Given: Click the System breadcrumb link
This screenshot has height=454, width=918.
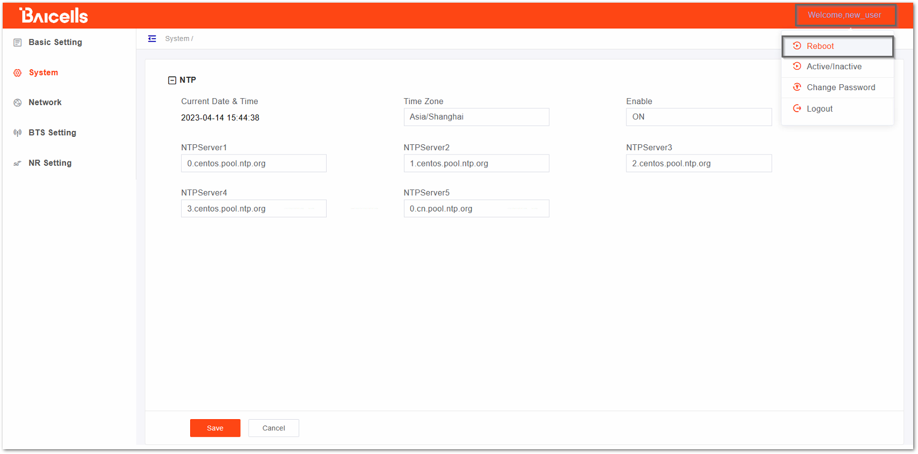Looking at the screenshot, I should (177, 39).
